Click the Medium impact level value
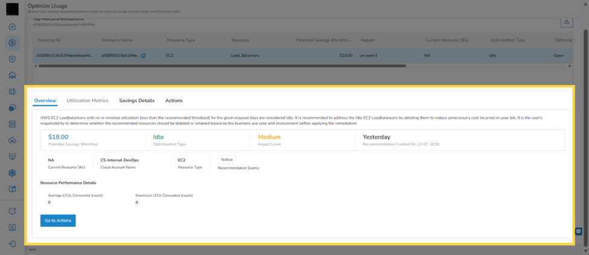This screenshot has height=255, width=589. [269, 137]
